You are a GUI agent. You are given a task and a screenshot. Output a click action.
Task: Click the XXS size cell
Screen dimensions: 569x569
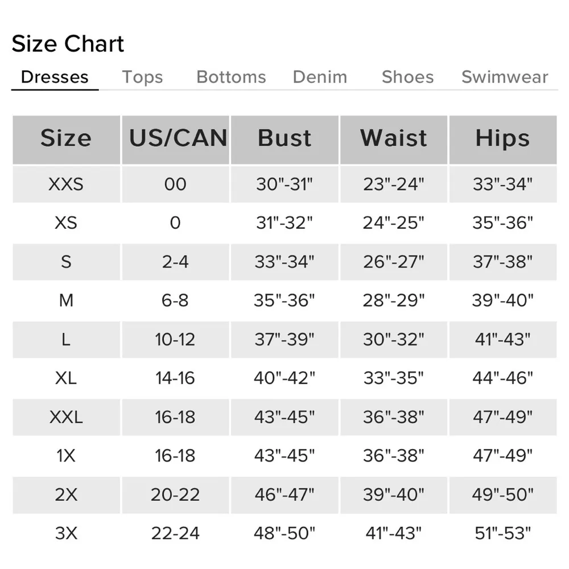point(66,184)
